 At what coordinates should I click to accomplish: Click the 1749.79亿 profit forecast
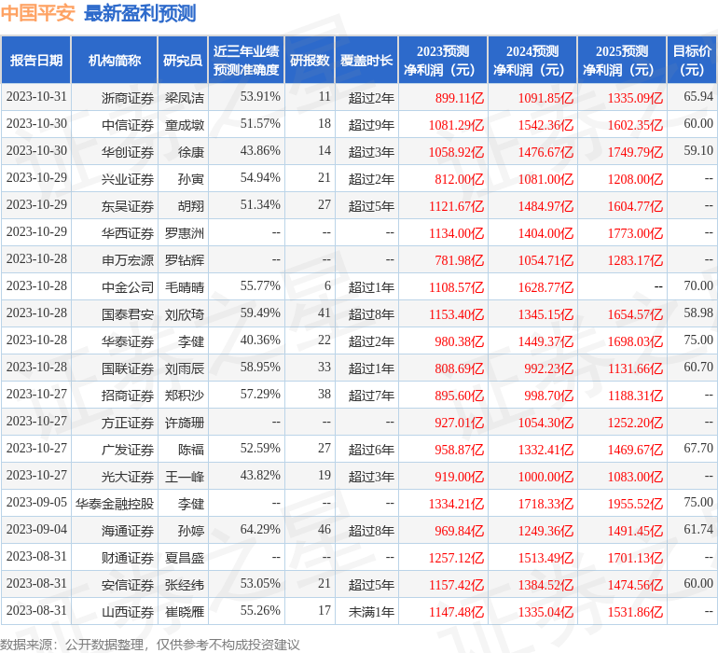click(x=635, y=152)
